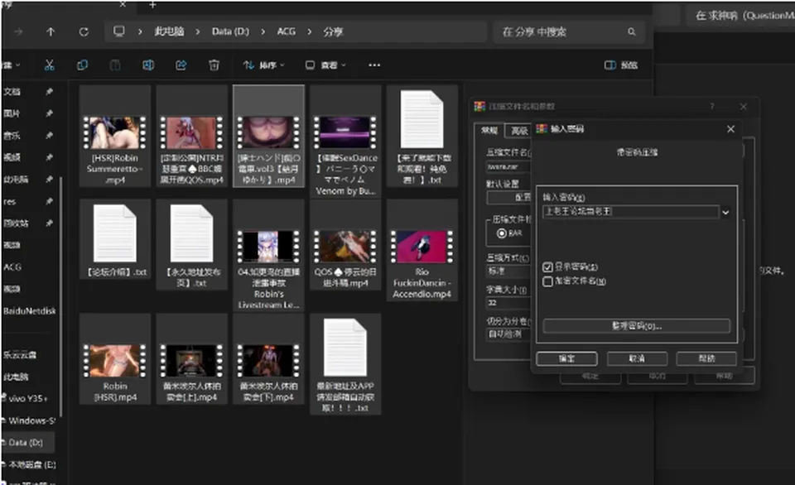Open a new Explorer tab with plus icon
Screen dimensions: 795x485
152,5
